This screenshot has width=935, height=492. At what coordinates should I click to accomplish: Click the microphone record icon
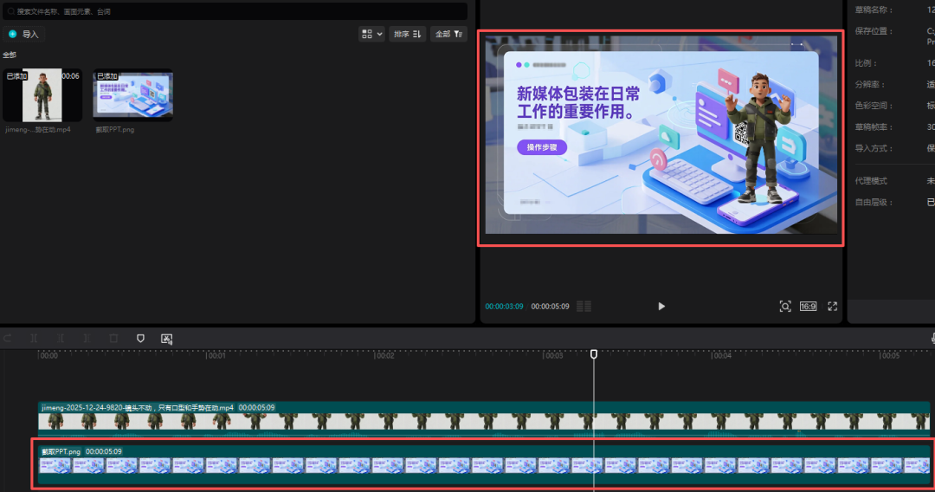point(933,339)
